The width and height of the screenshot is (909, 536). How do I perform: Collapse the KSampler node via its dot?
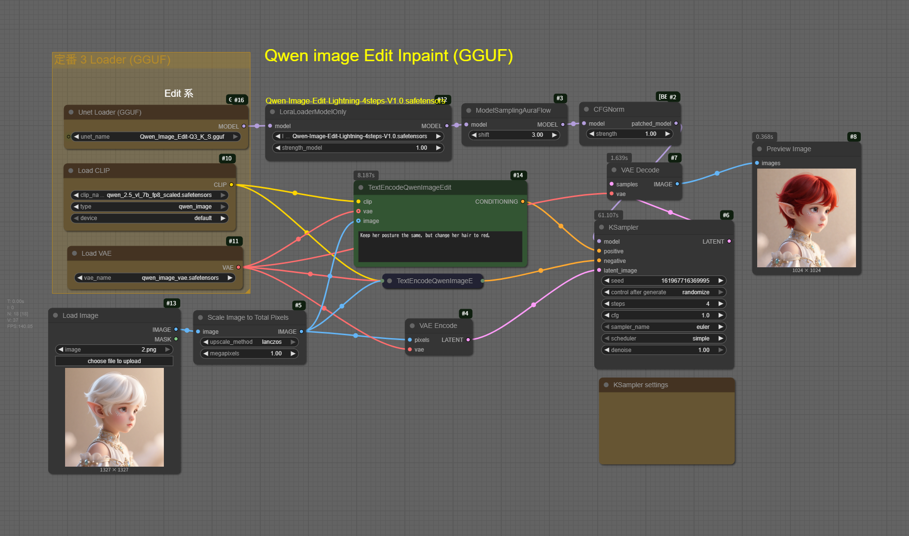602,227
